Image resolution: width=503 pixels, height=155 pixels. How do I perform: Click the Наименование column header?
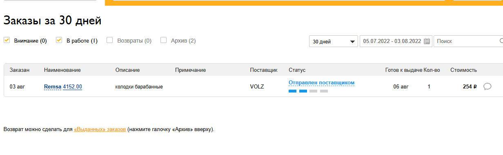[x=62, y=70]
